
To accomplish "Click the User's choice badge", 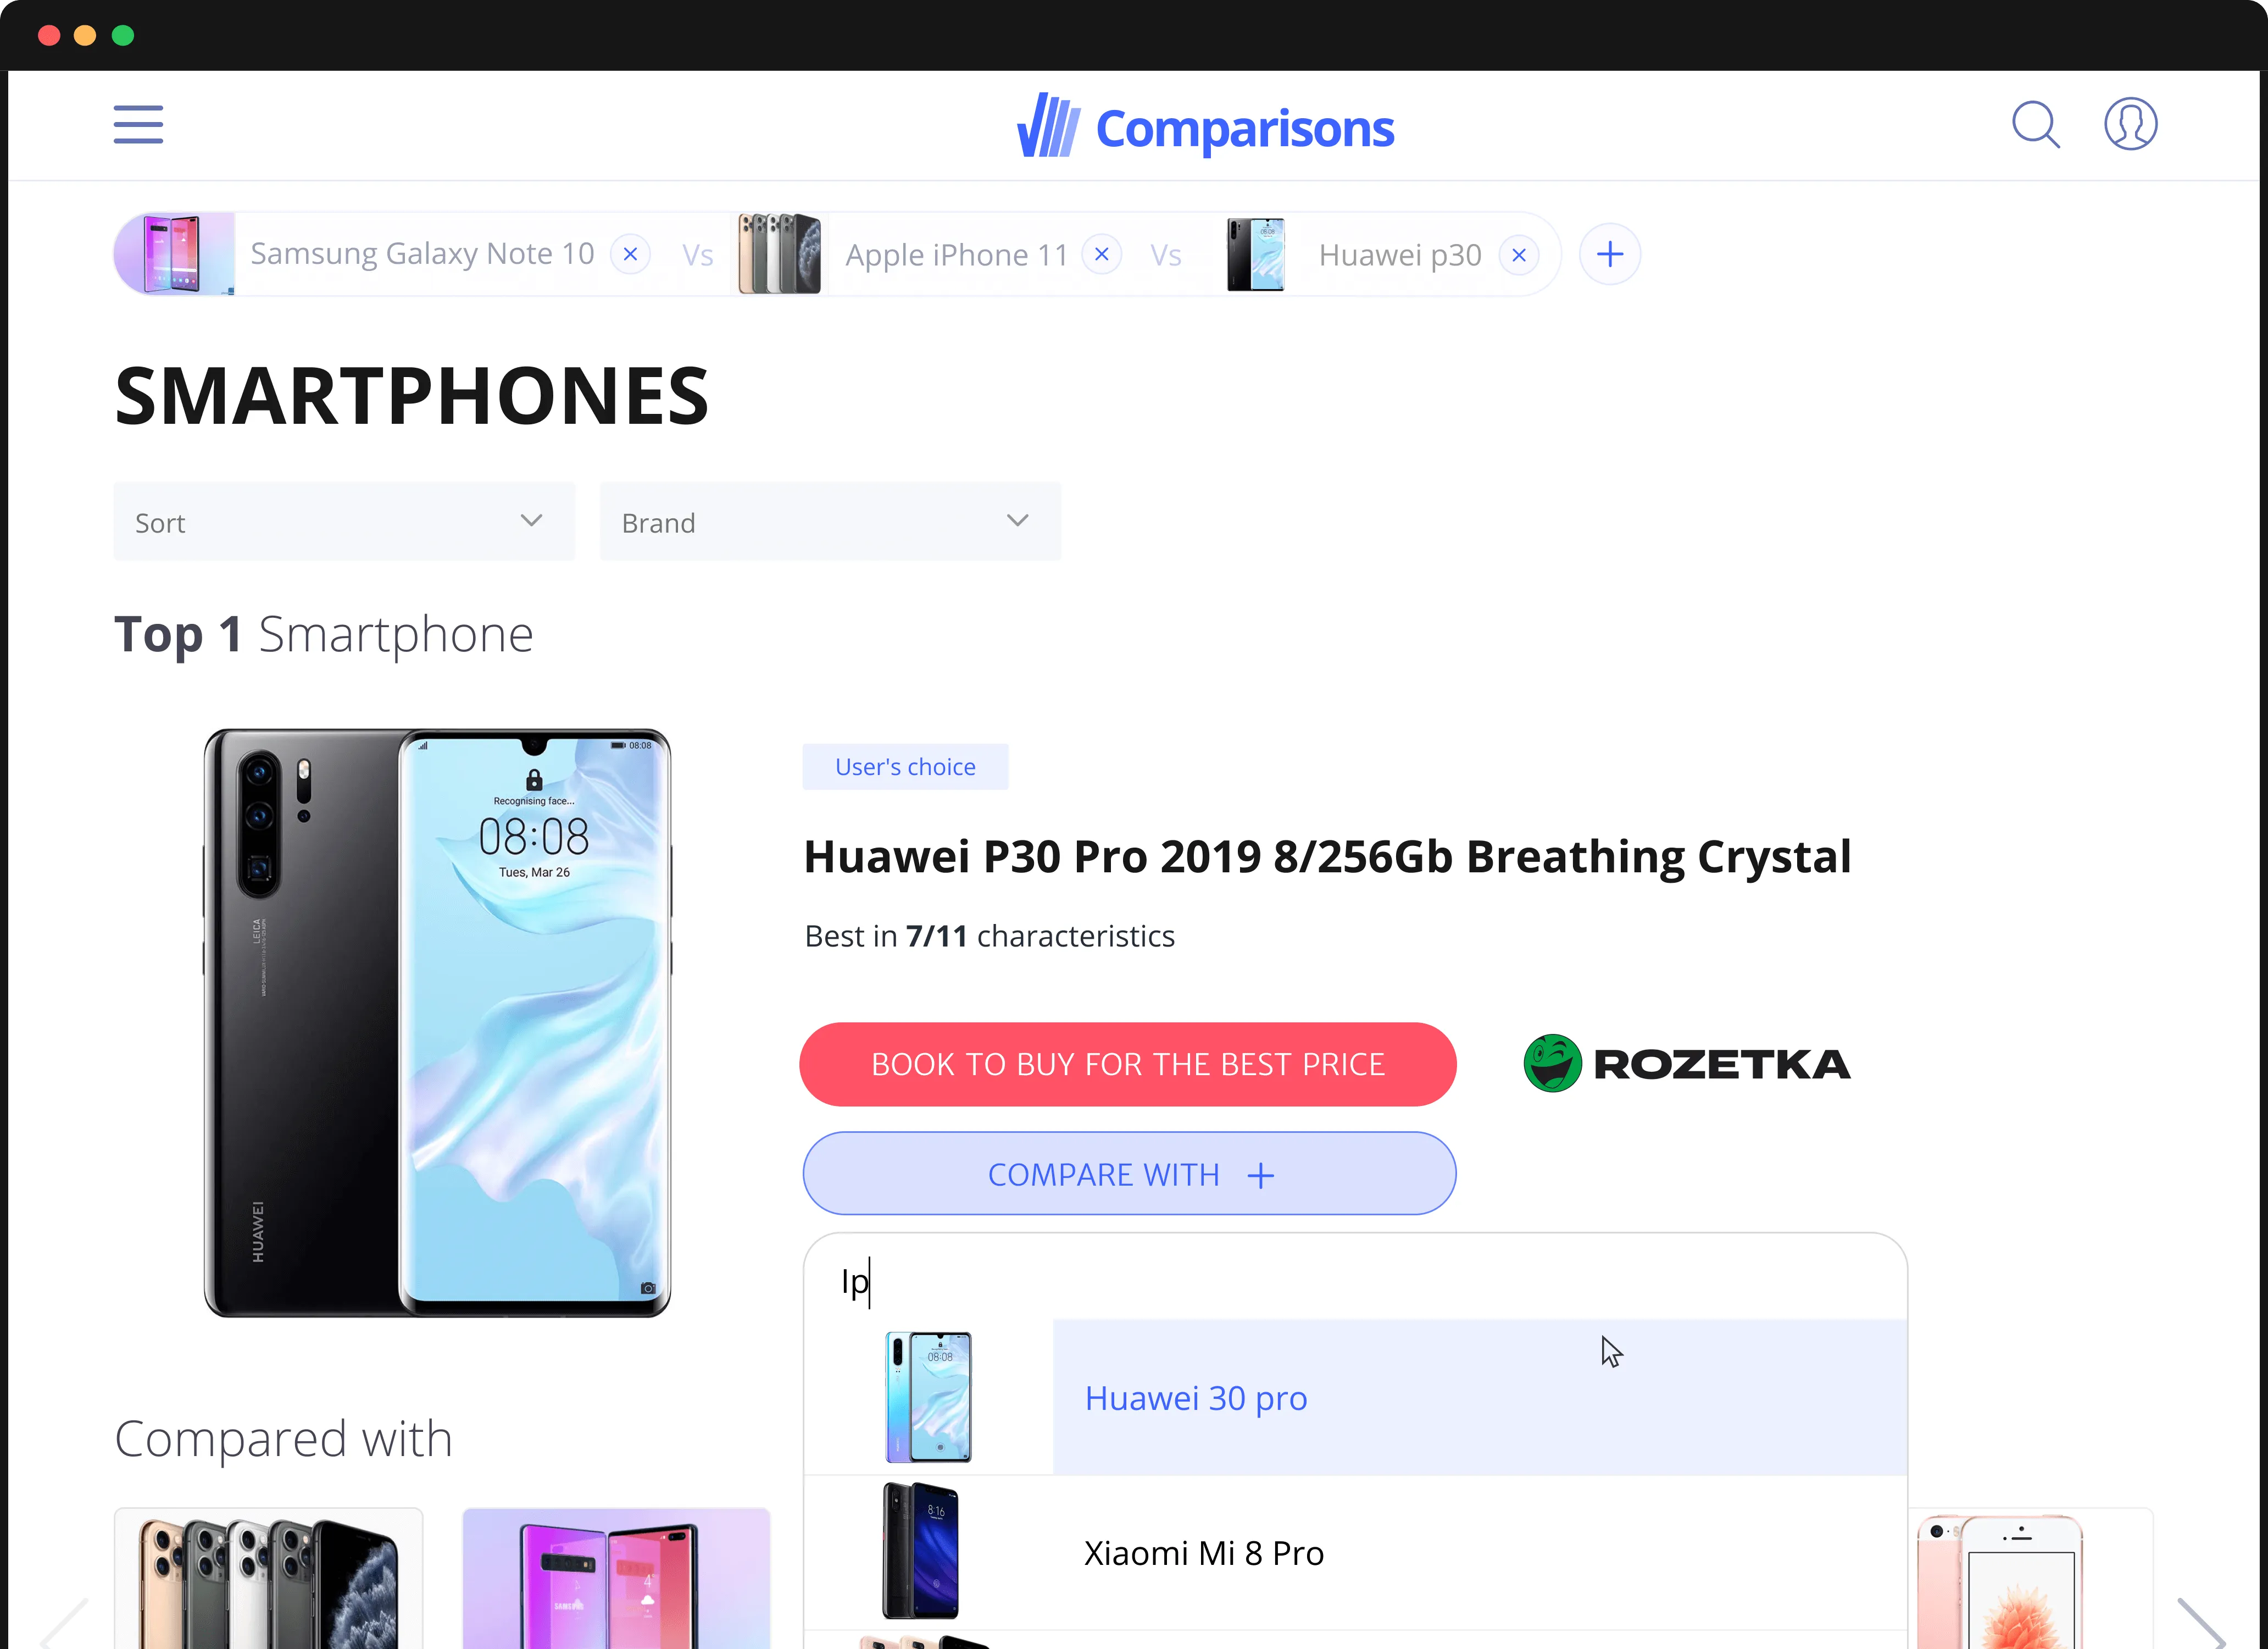I will pos(905,766).
